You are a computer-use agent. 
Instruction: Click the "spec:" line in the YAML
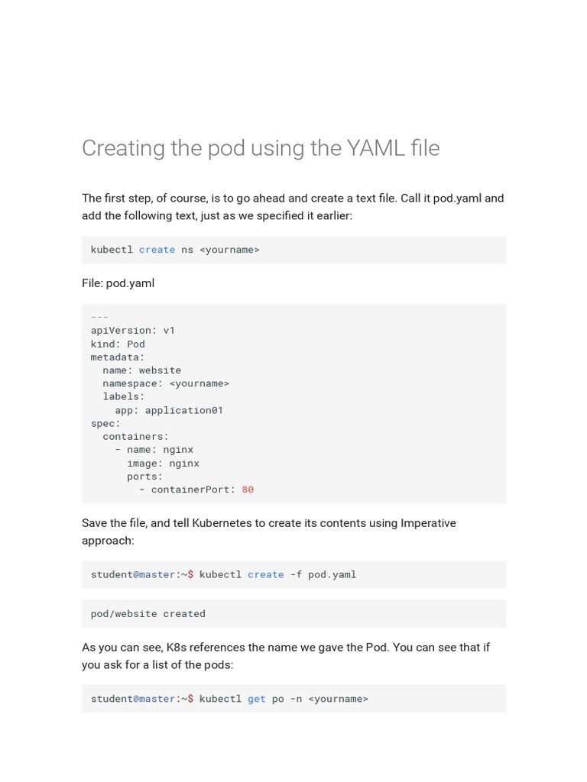tap(105, 423)
